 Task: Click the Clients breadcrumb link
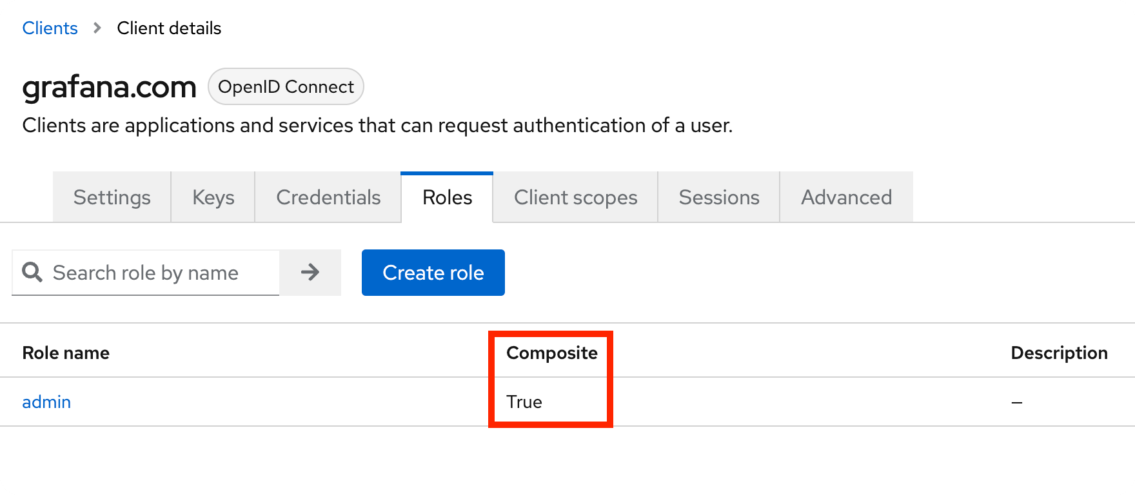[50, 28]
